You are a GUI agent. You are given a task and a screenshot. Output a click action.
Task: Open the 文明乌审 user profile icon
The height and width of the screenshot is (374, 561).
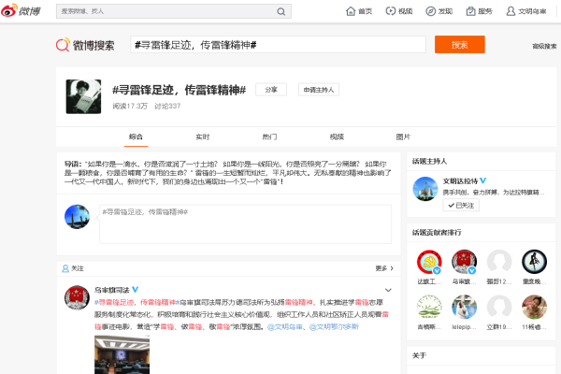point(511,11)
